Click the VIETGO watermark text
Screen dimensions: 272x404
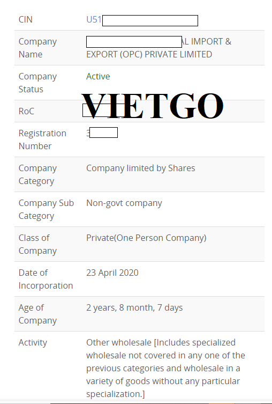[152, 106]
